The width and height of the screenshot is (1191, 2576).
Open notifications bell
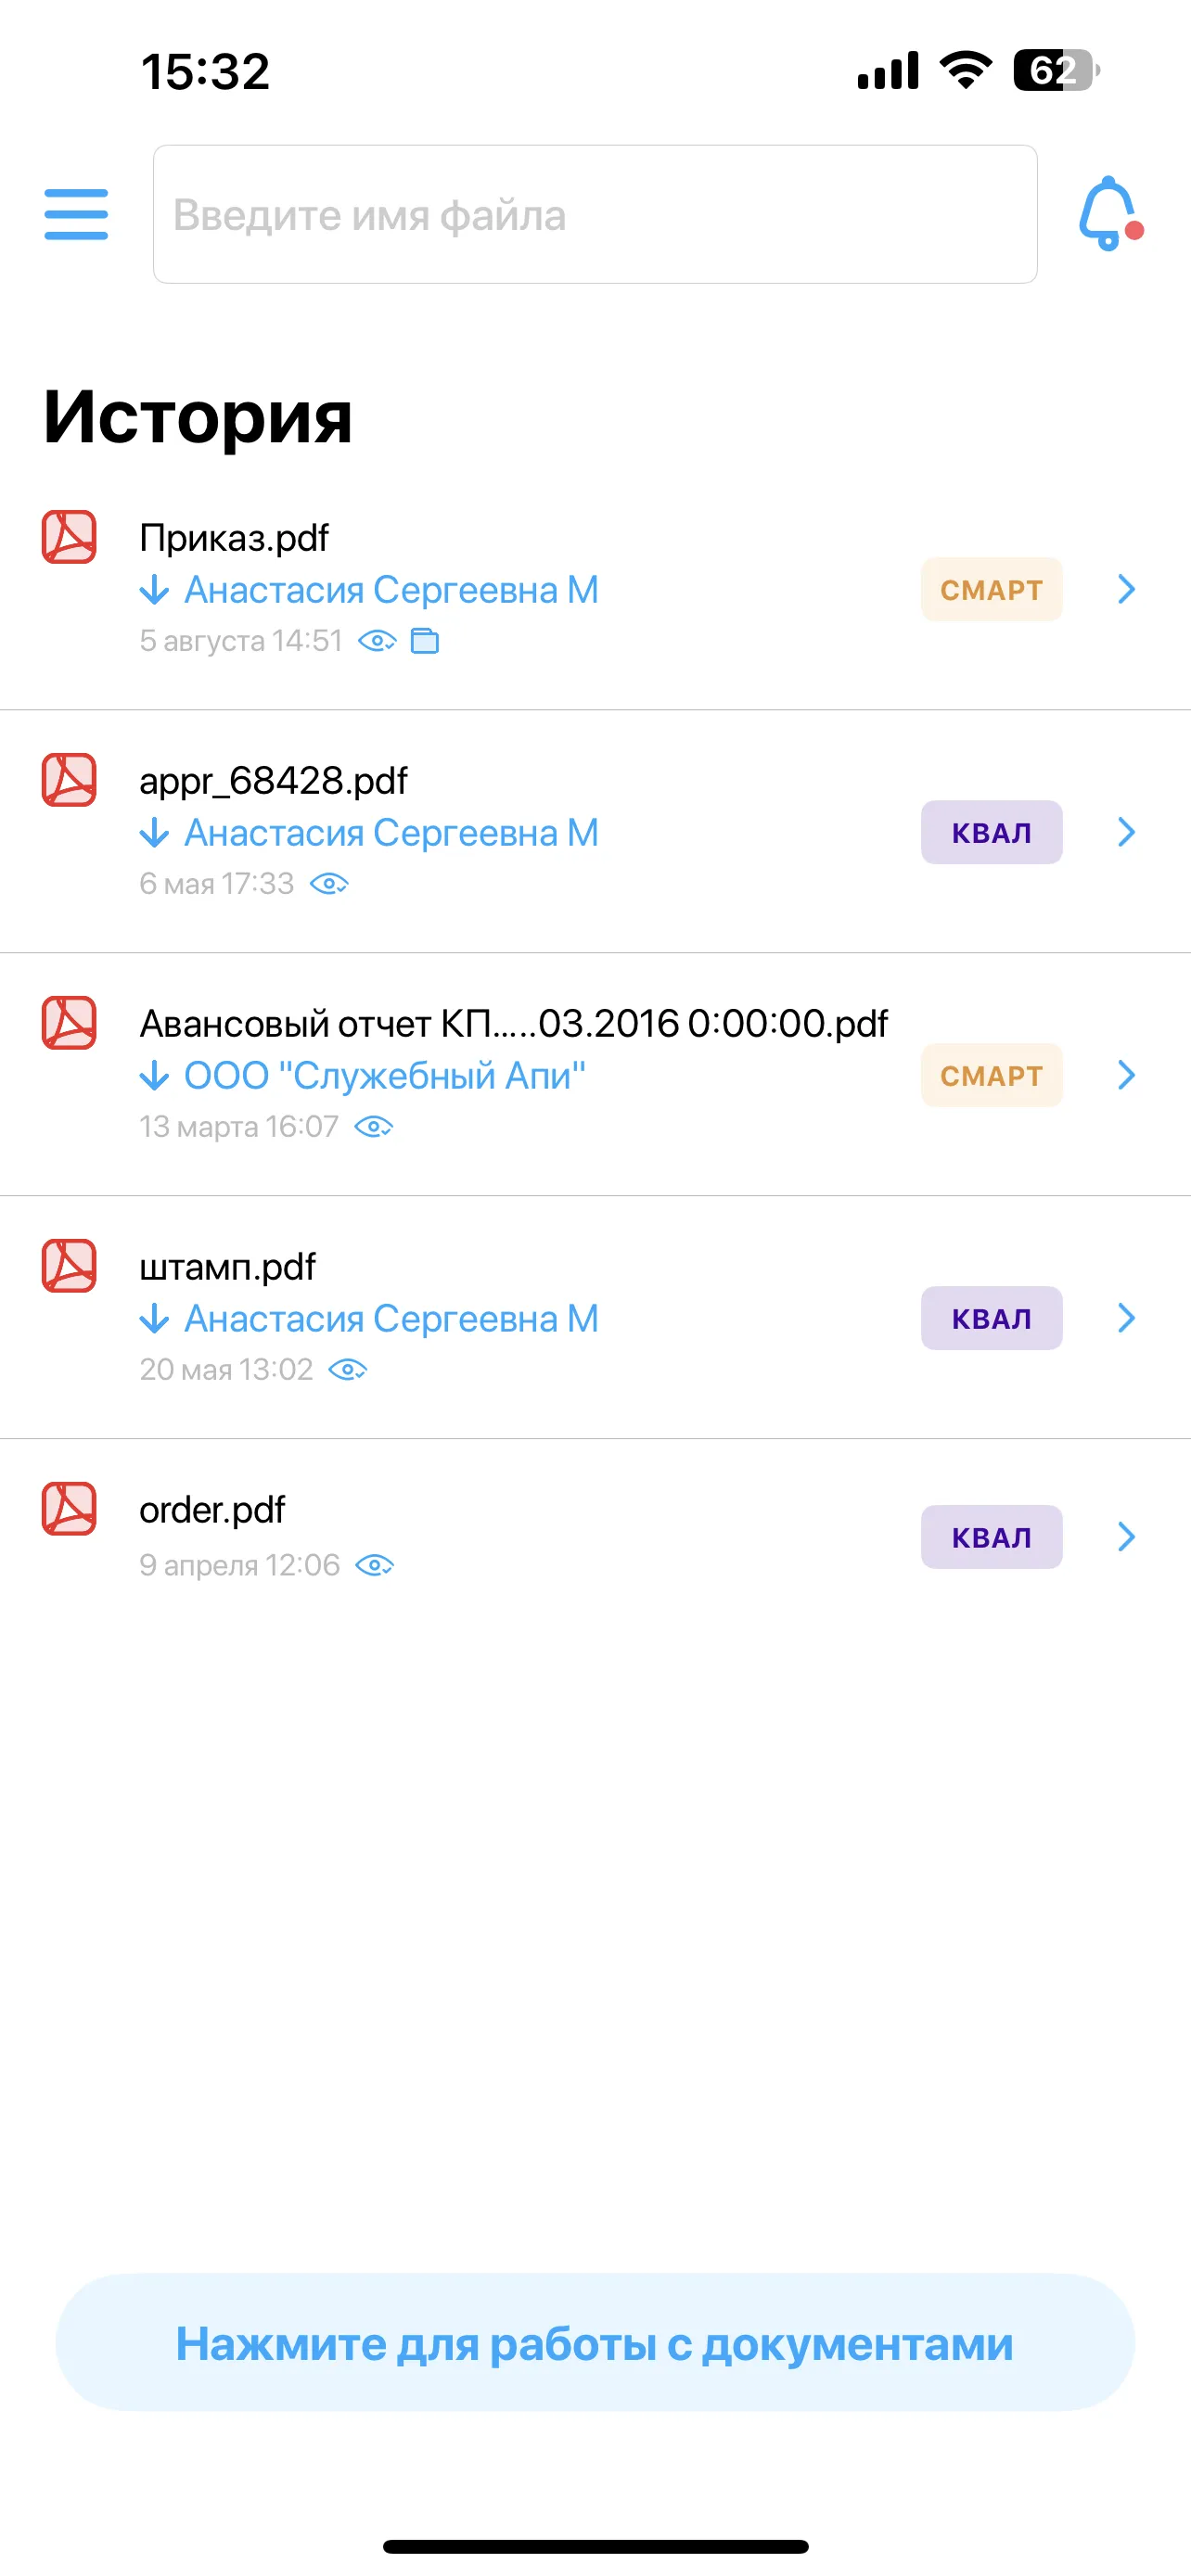1109,213
